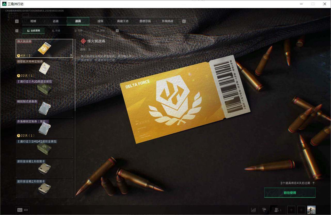Minimize the 三角洲行动 window
Image resolution: width=331 pixels, height=215 pixels.
coord(301,4)
